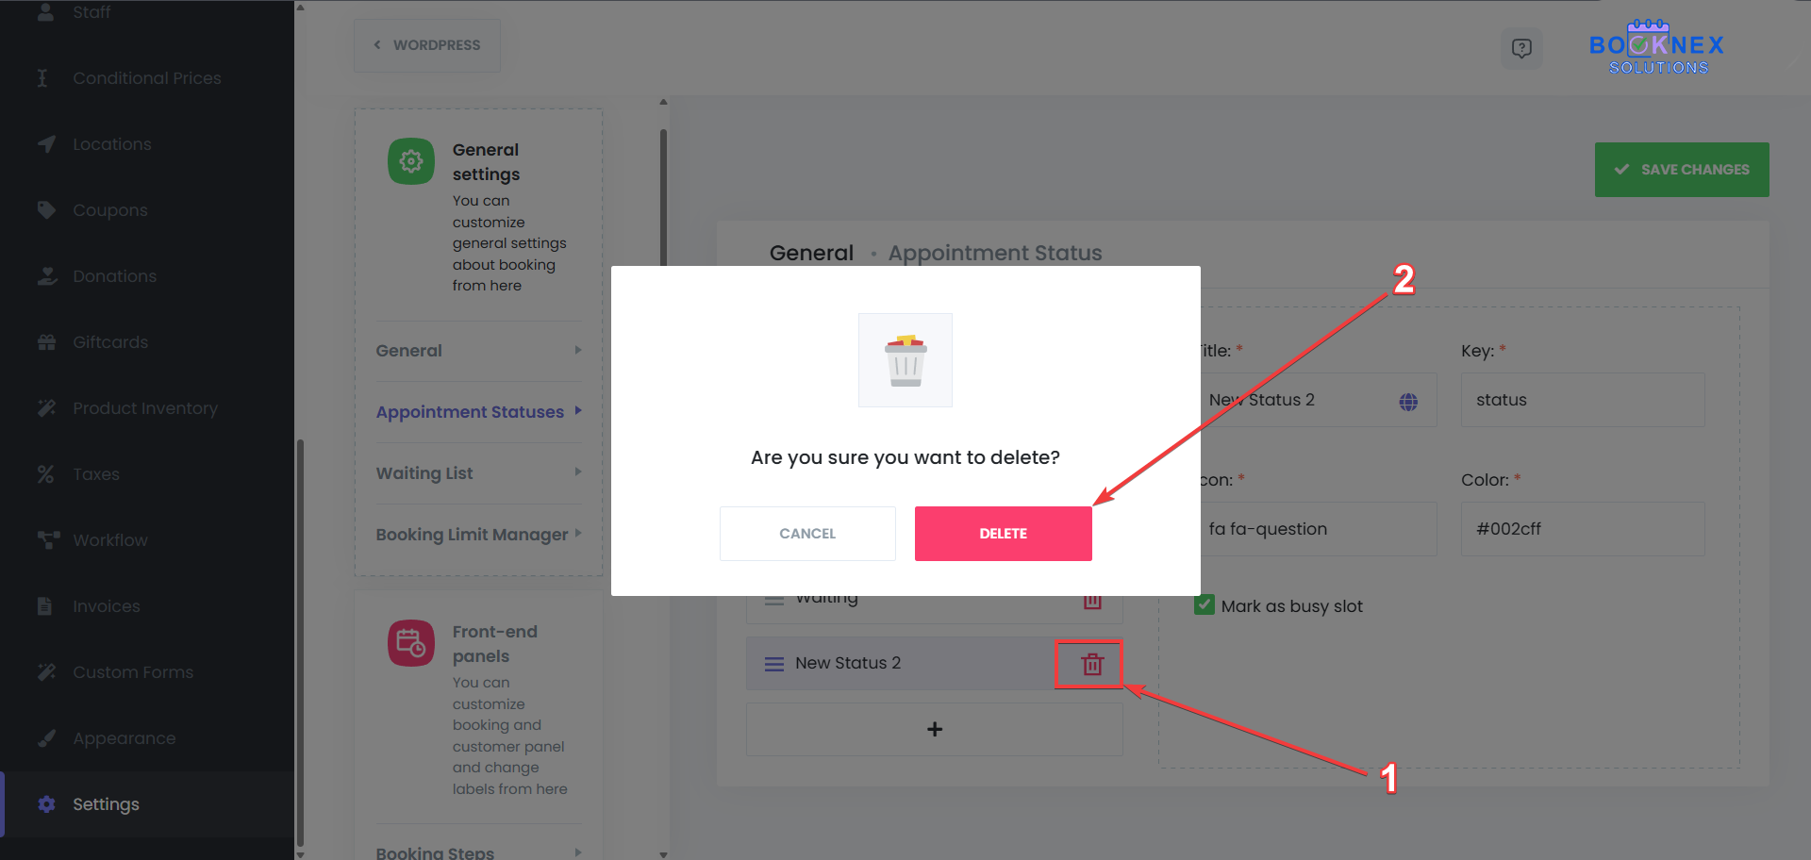Click the Color field showing #002cff
Screen dimensions: 1811x860
point(1582,529)
